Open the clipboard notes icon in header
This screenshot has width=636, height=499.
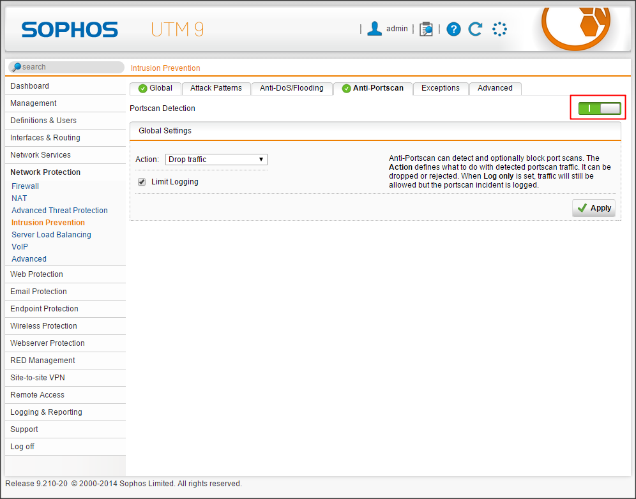[x=426, y=29]
